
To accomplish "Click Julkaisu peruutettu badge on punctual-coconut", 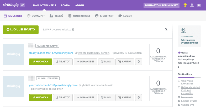I will point(48,78).
